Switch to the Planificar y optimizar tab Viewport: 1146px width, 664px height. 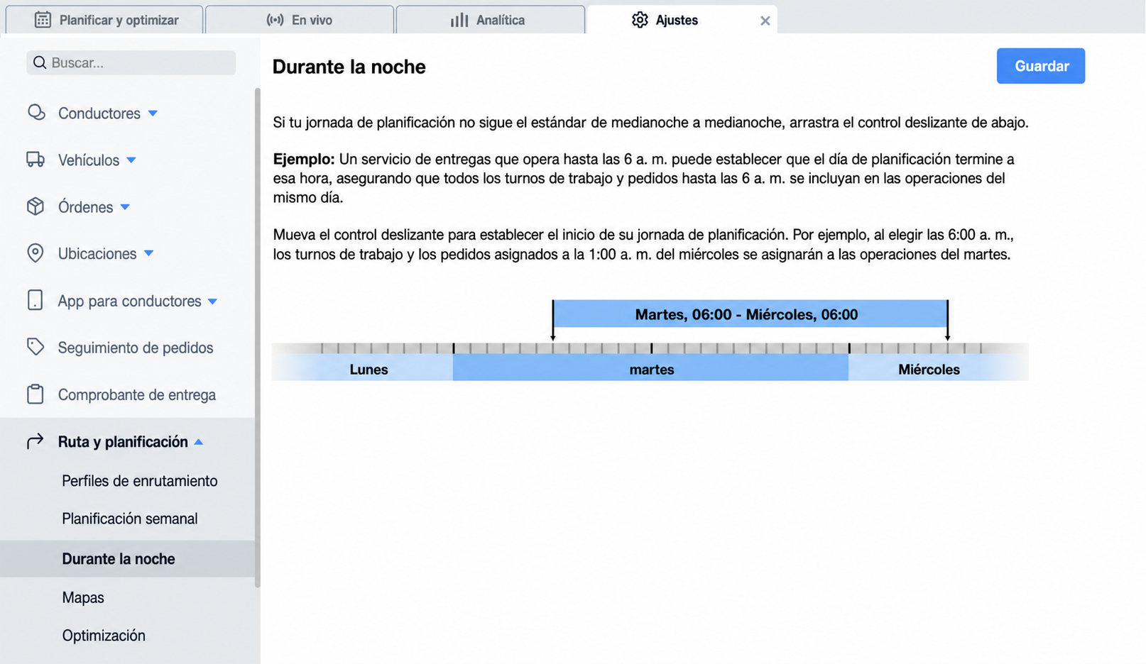pos(104,20)
